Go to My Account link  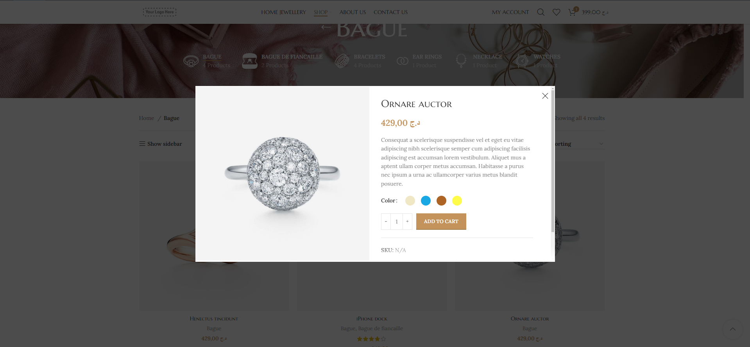click(x=510, y=12)
